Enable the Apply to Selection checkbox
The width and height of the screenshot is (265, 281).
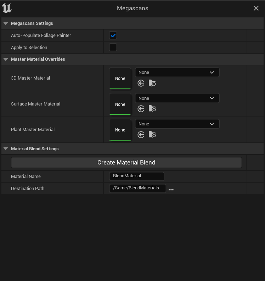point(113,47)
